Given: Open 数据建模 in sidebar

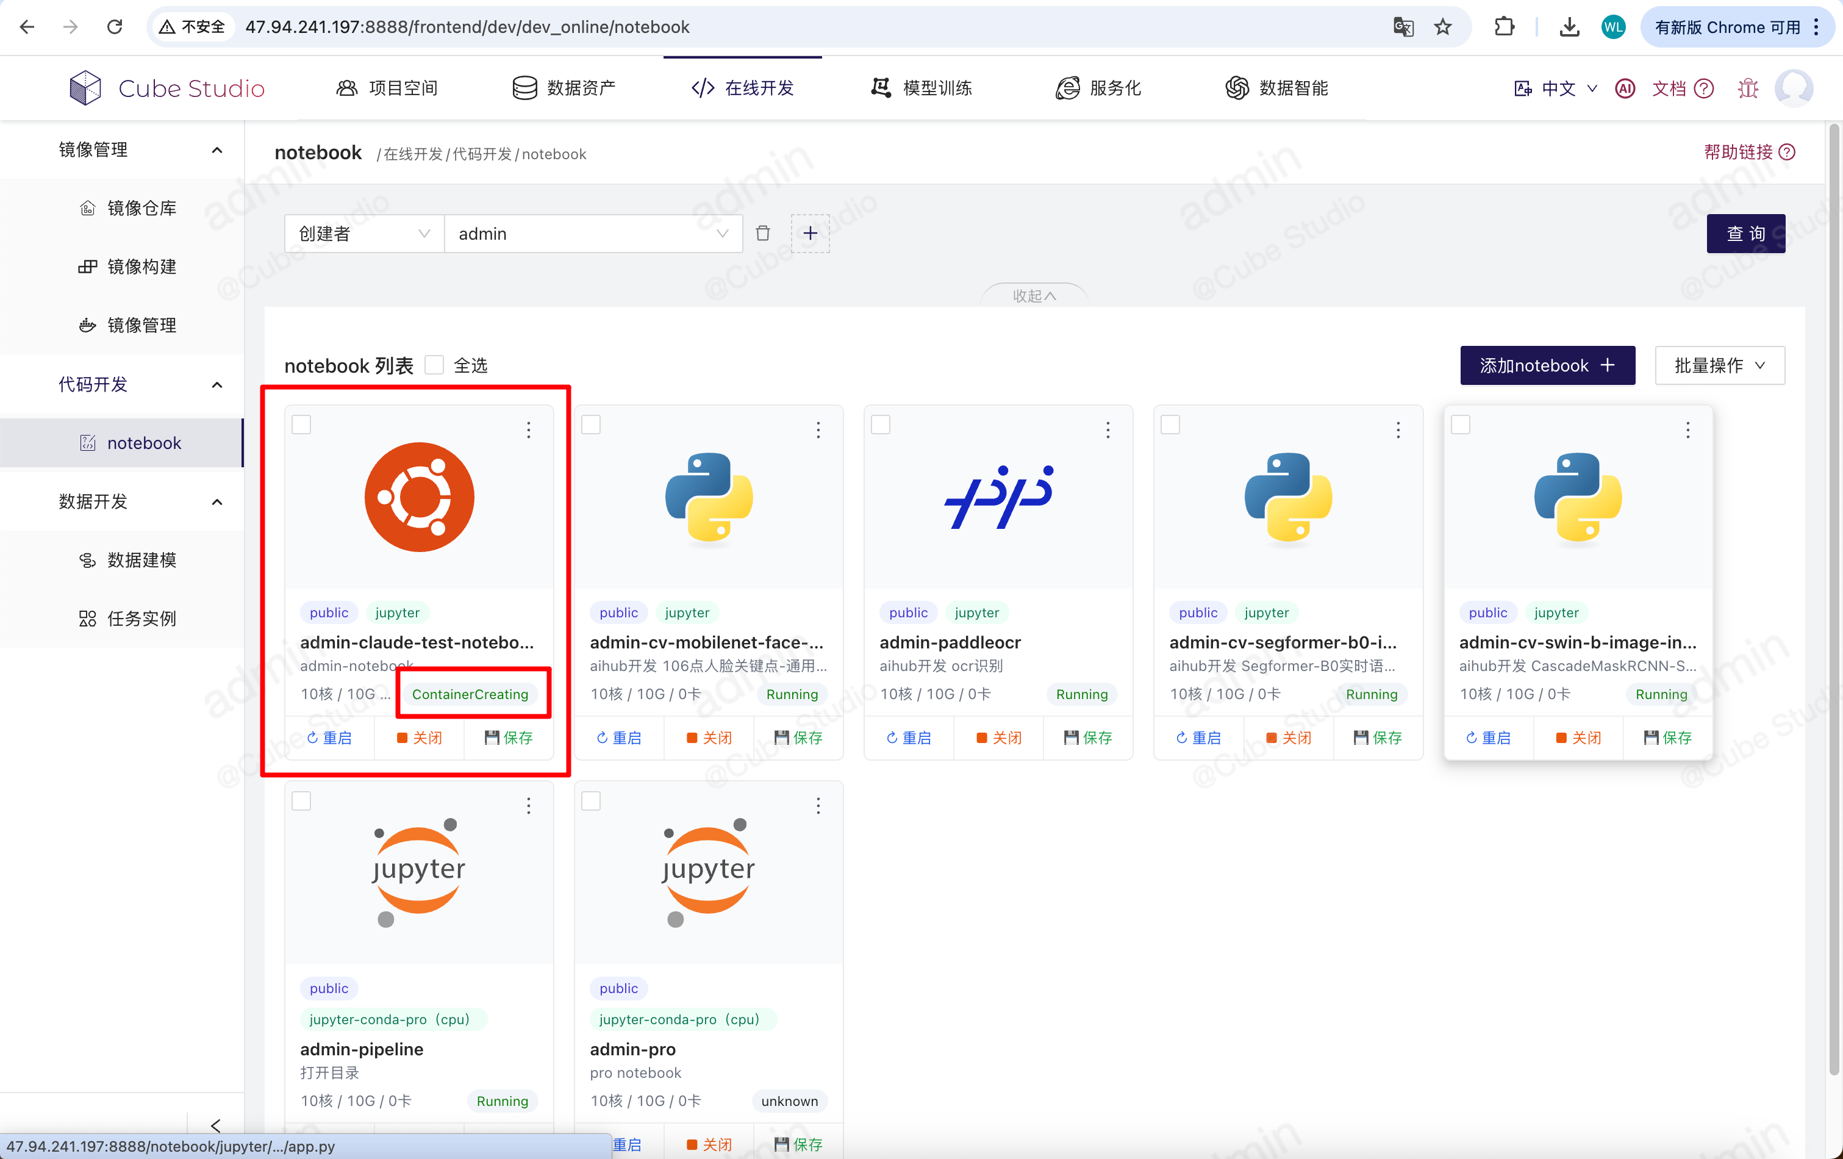Looking at the screenshot, I should 141,559.
